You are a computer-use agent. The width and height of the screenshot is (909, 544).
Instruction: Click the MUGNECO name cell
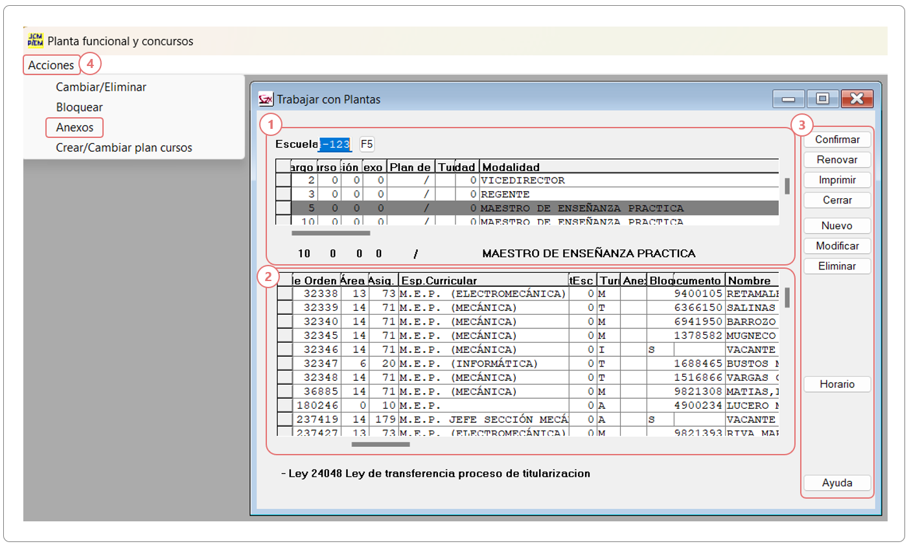pyautogui.click(x=752, y=335)
